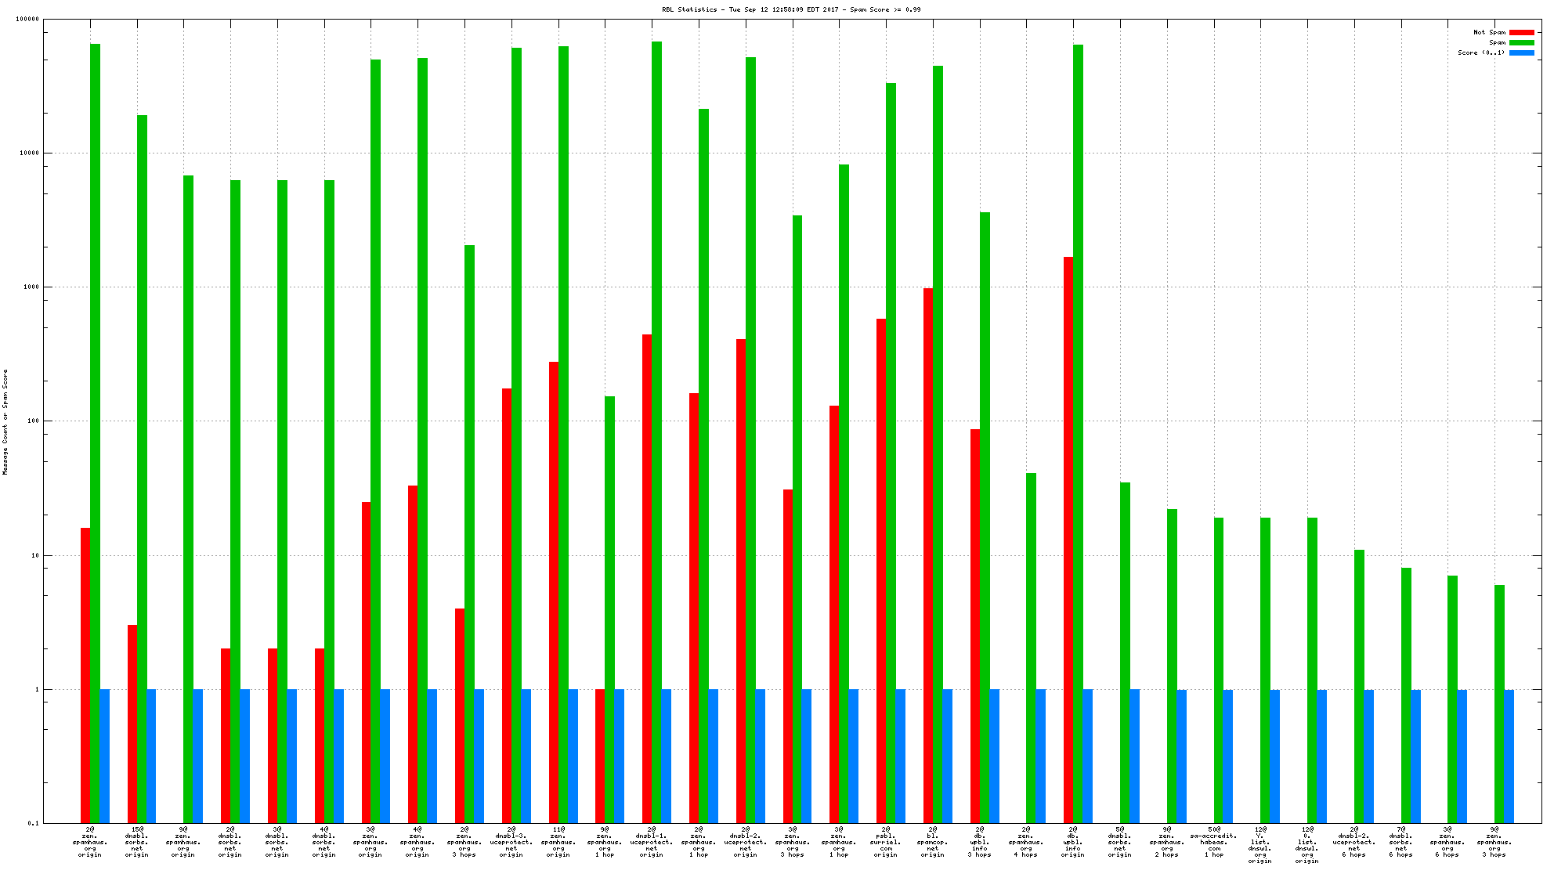Click the psbl.surriel.com x-axis label
Viewport: 1554px width, 874px height.
[x=886, y=842]
